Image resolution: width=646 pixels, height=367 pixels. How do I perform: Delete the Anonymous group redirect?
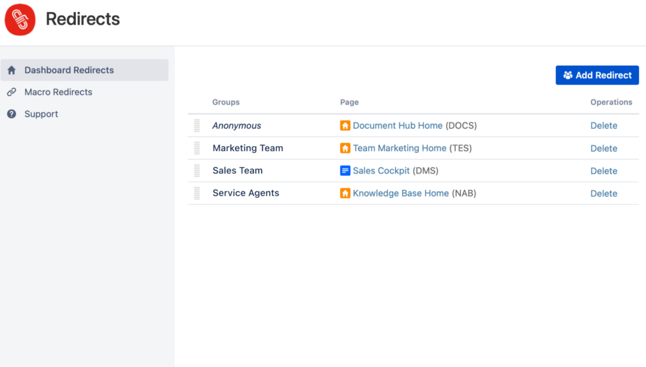coord(604,126)
